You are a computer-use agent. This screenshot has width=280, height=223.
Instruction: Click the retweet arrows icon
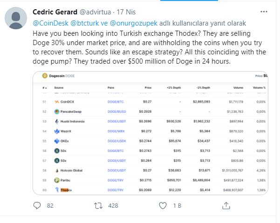point(98,205)
